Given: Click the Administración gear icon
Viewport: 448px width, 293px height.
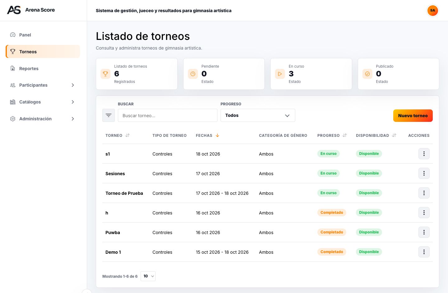Looking at the screenshot, I should pos(13,119).
